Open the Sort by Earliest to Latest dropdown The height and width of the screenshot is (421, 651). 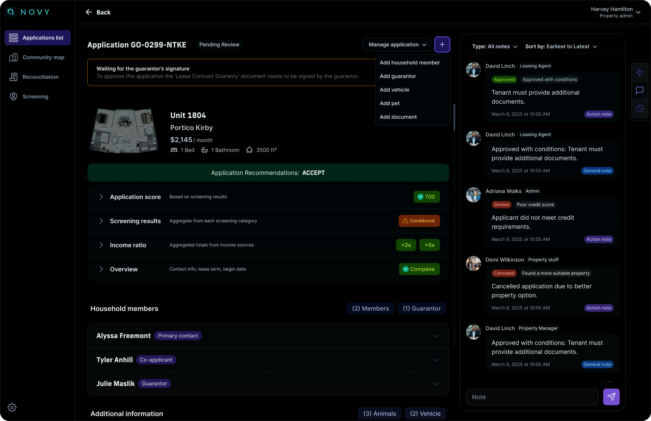tap(561, 46)
